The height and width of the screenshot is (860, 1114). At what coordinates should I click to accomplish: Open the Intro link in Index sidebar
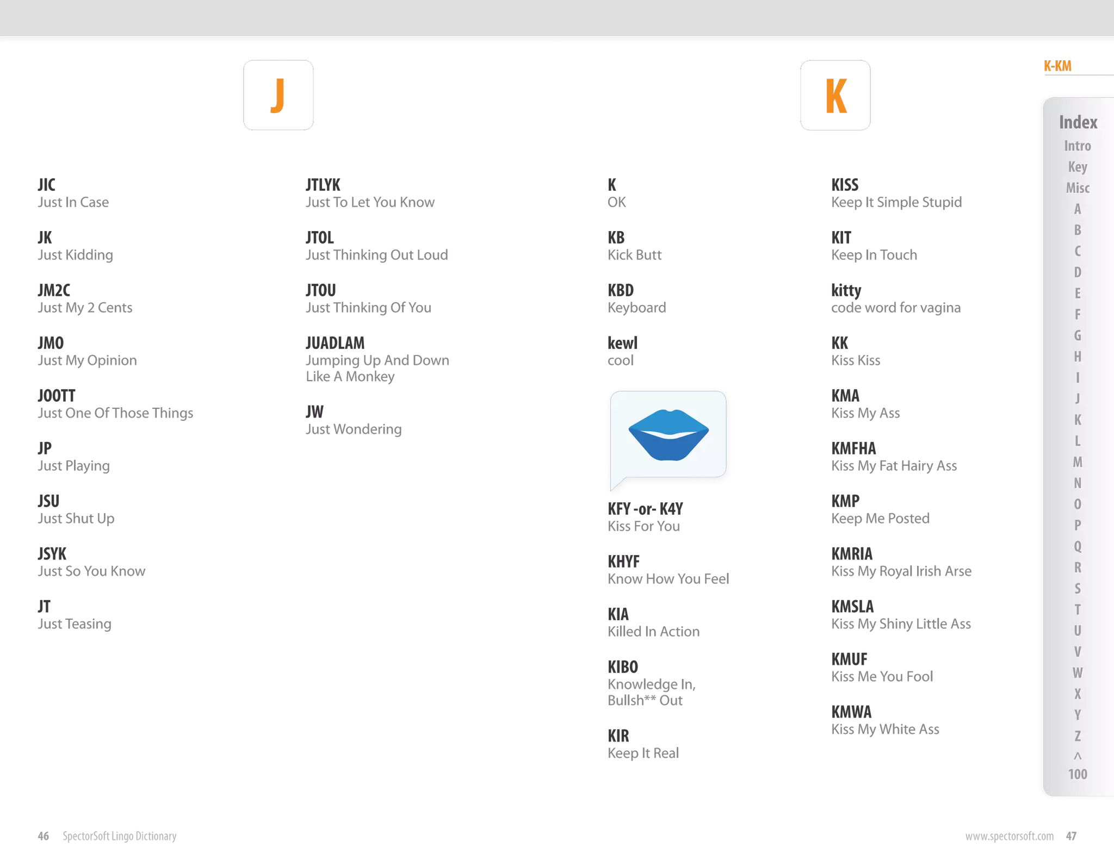coord(1077,146)
